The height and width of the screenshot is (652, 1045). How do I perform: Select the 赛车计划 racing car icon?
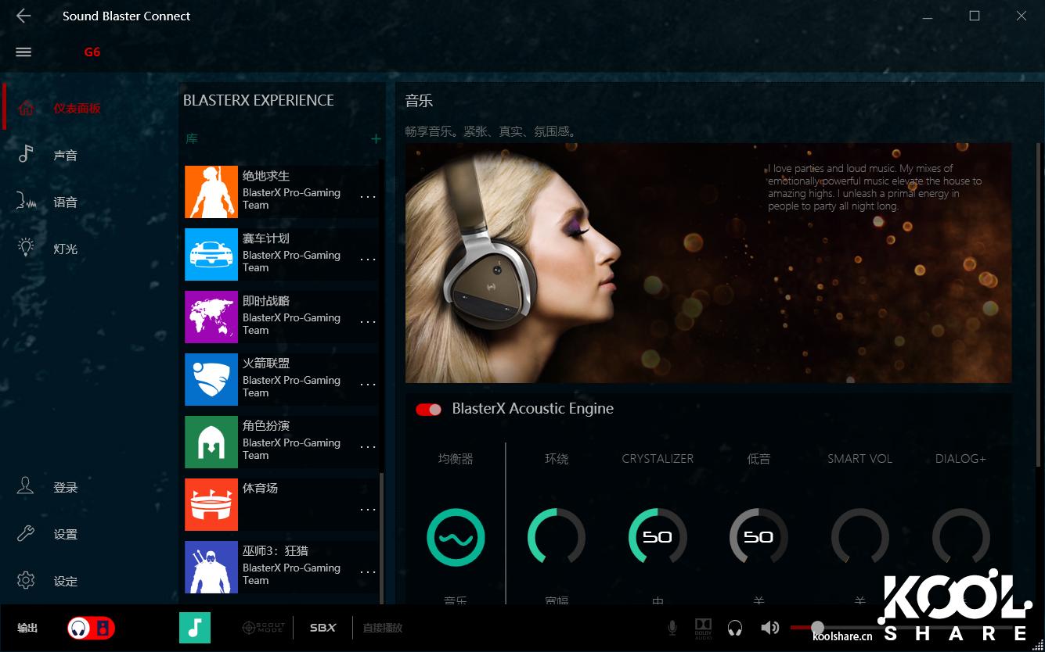coord(211,254)
